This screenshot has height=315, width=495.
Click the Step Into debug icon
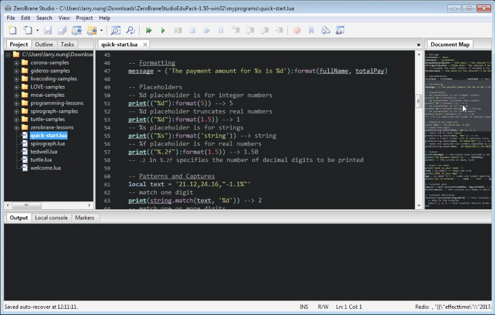coord(235,30)
